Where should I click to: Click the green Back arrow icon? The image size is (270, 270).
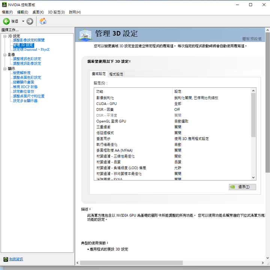(6, 21)
